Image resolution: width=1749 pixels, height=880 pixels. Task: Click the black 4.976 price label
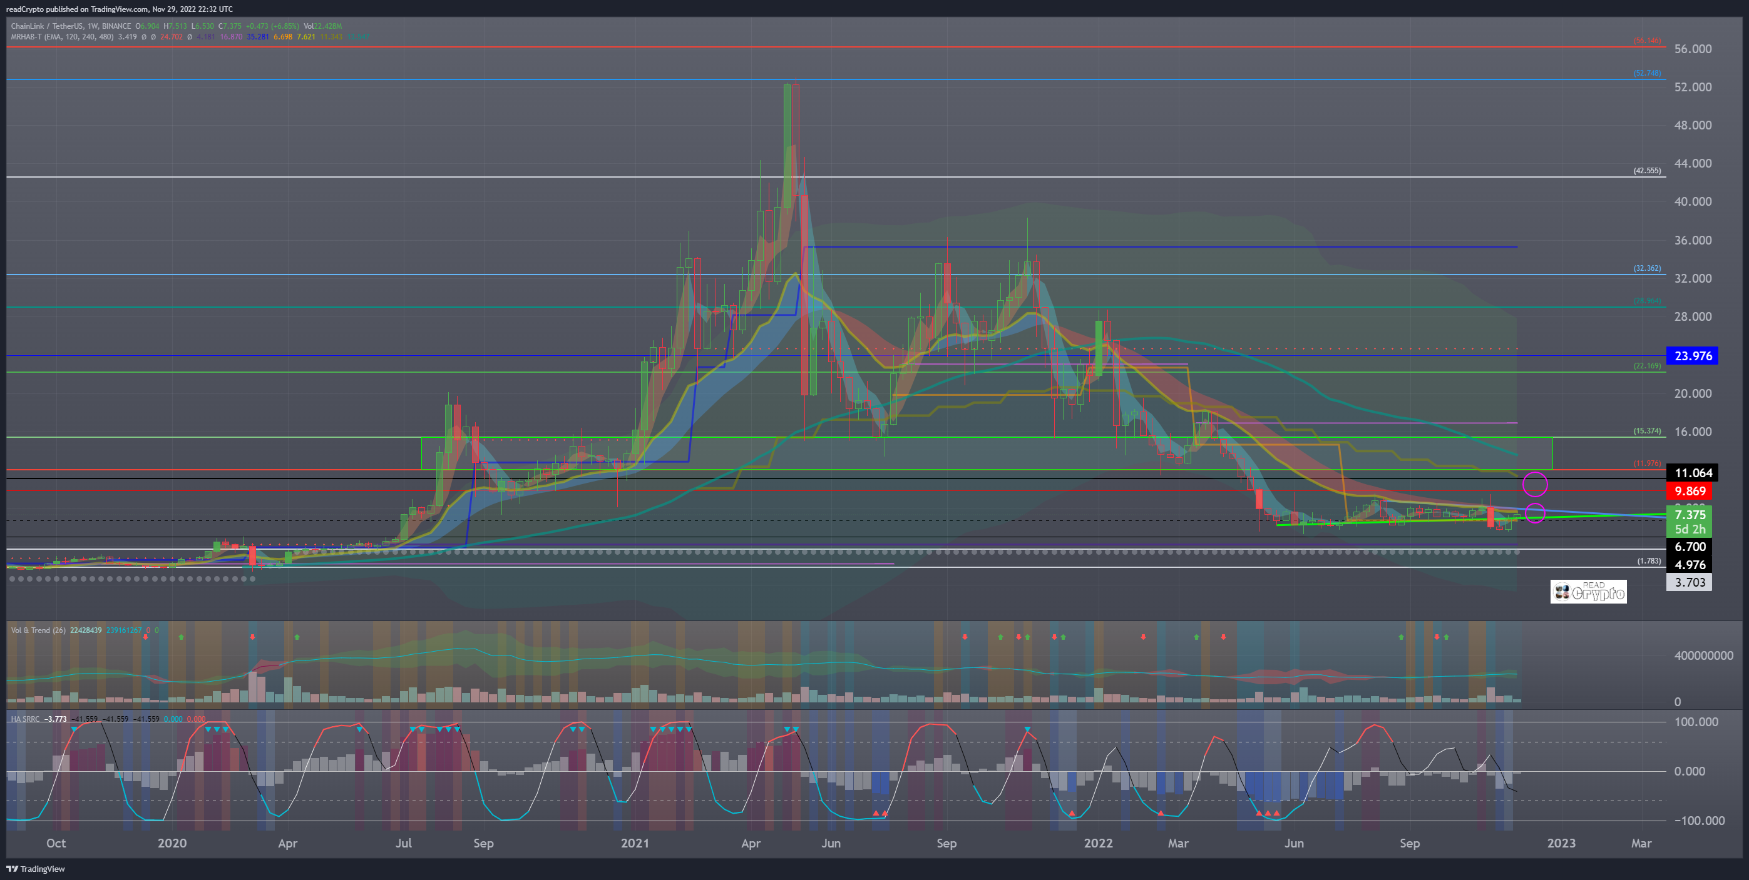(1690, 565)
